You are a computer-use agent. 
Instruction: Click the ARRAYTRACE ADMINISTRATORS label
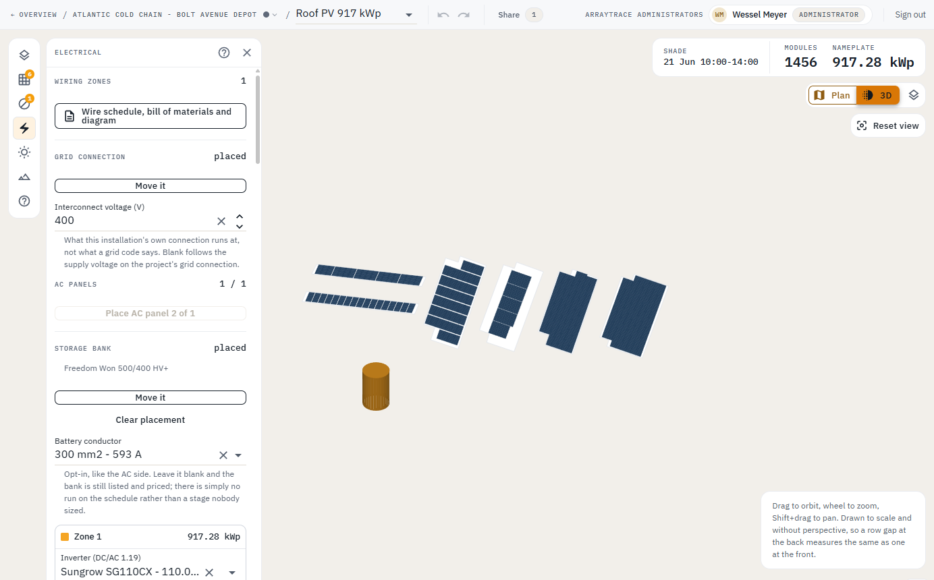pos(644,15)
